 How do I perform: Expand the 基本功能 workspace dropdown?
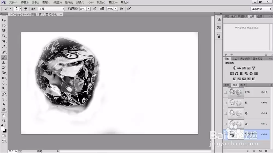261,9
